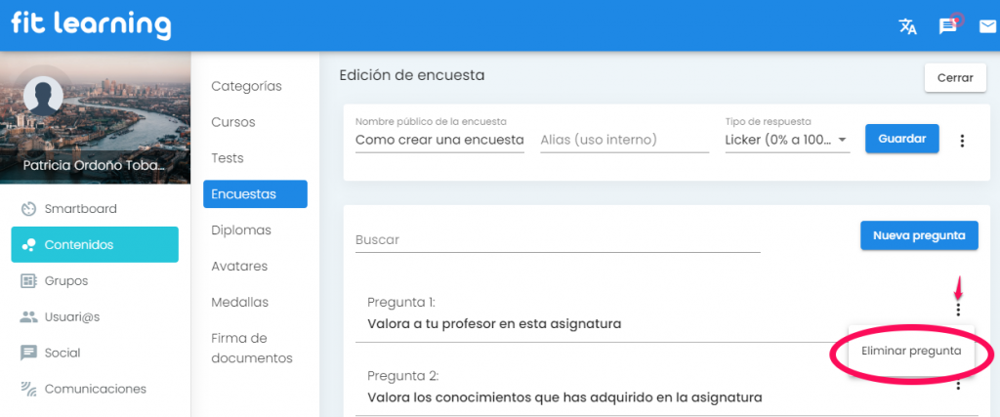Click the Nueva pregunta button

coord(918,235)
